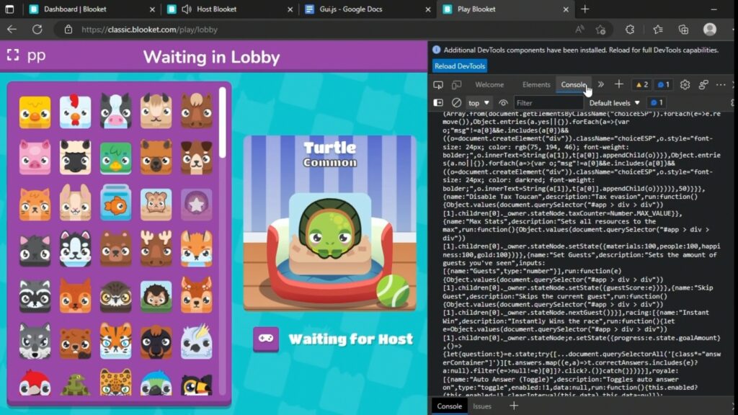
Task: Pick the Husky blook avatar
Action: pos(75,249)
